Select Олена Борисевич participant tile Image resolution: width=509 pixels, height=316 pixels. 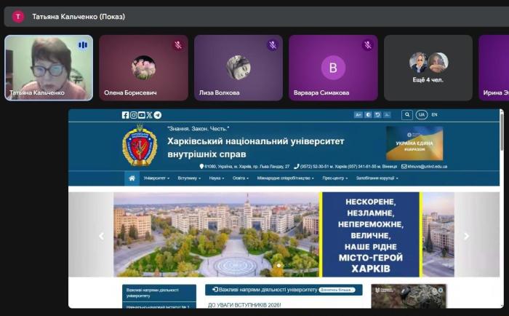tap(143, 68)
